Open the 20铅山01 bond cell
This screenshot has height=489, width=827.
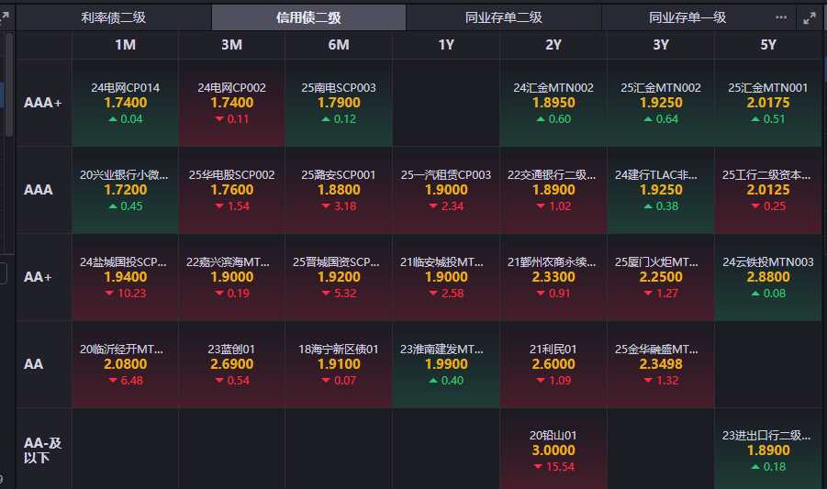click(x=553, y=449)
